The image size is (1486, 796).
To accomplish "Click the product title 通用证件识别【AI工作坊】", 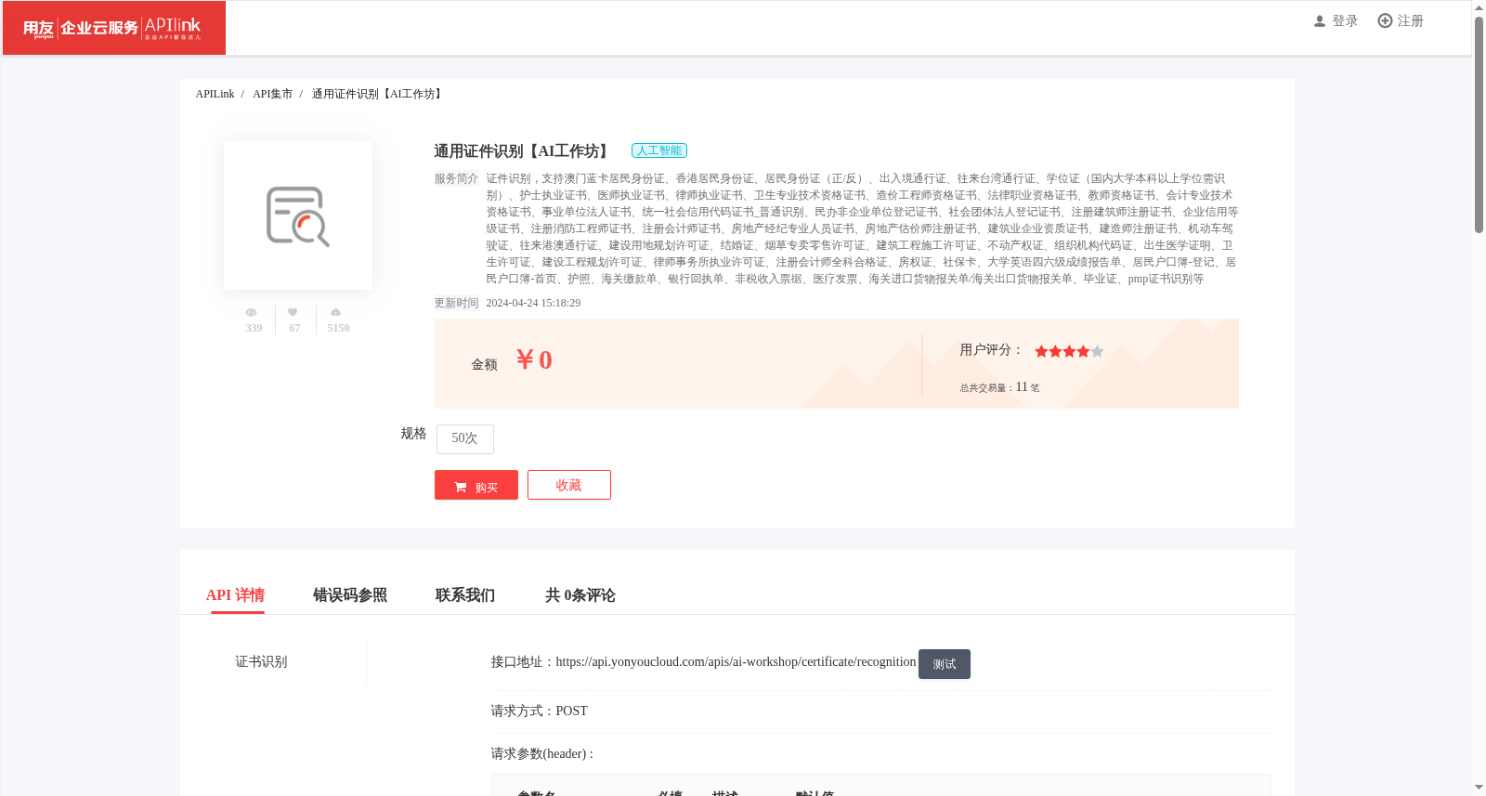I will pos(524,151).
